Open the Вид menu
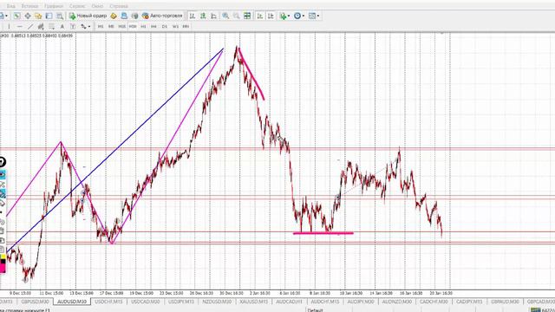555x312 pixels. tap(11, 6)
